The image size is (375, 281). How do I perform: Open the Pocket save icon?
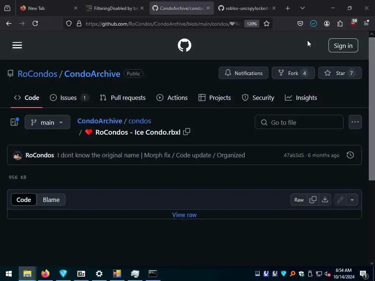tap(300, 23)
